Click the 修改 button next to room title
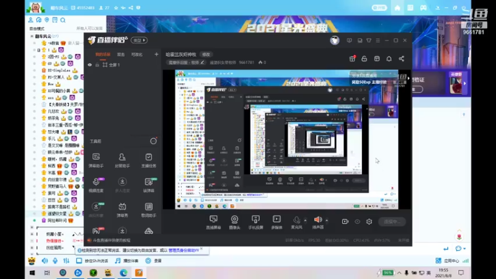The image size is (496, 279). (206, 55)
